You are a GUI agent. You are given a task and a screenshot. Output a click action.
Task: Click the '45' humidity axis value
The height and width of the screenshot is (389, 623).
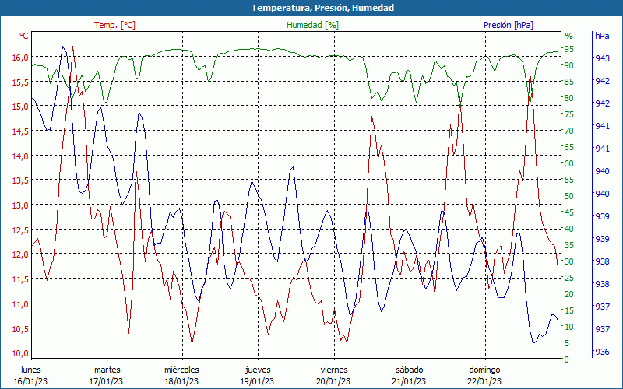pos(569,212)
